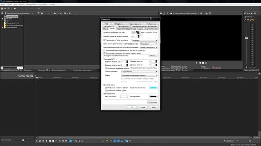Image resolution: width=261 pixels, height=146 pixels.
Task: Toggle the display at project size checkbox
Action: pos(106,68)
